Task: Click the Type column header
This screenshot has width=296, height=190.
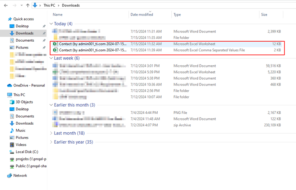Action: pos(177,15)
